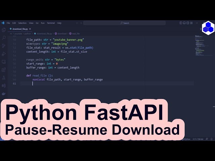Screen dimensions: 215x161
Task: Open the Run and Debug view
Action: pyautogui.click(x=4, y=54)
